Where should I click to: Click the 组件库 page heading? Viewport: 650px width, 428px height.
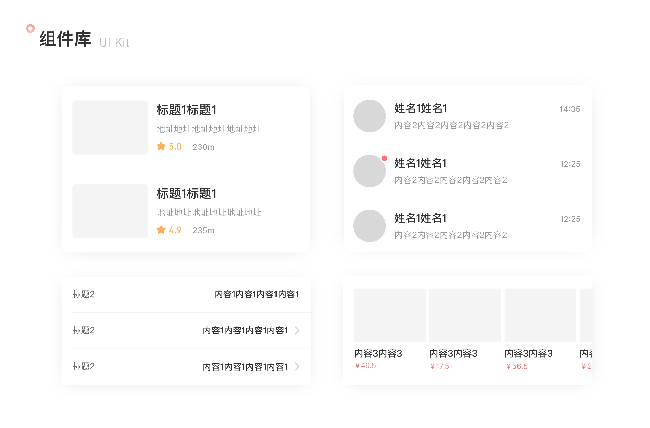pyautogui.click(x=65, y=39)
